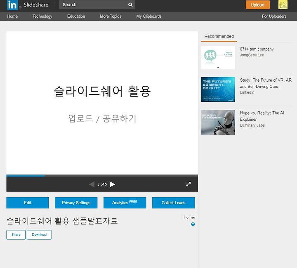
Task: Click the LinkedIn author under VR study
Action: [x=247, y=92]
